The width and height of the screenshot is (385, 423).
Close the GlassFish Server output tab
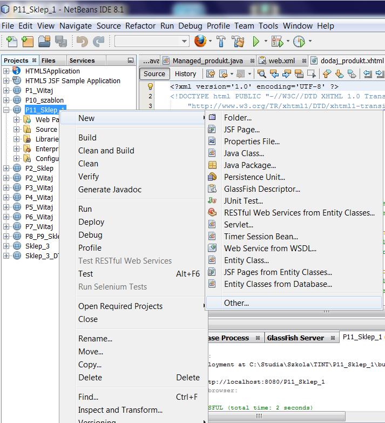(x=333, y=338)
